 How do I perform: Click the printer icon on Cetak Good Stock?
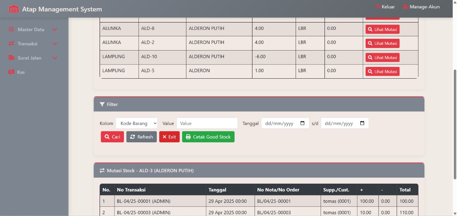pyautogui.click(x=188, y=137)
